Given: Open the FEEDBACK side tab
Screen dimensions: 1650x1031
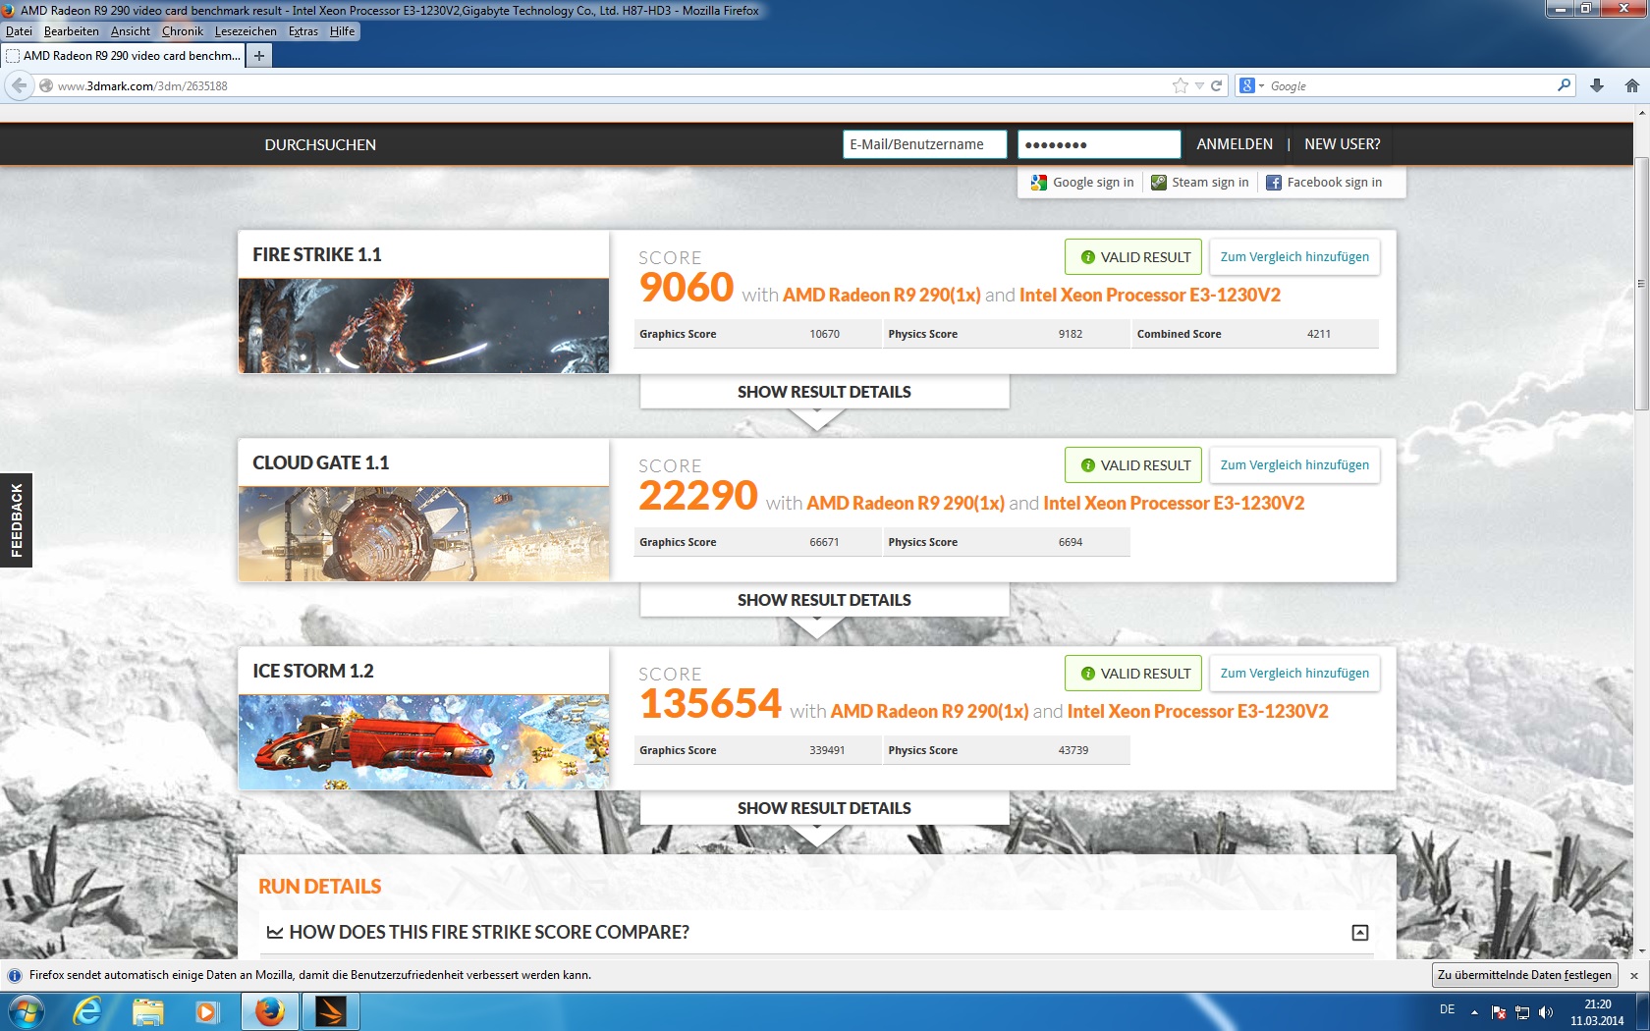Looking at the screenshot, I should click(16, 520).
